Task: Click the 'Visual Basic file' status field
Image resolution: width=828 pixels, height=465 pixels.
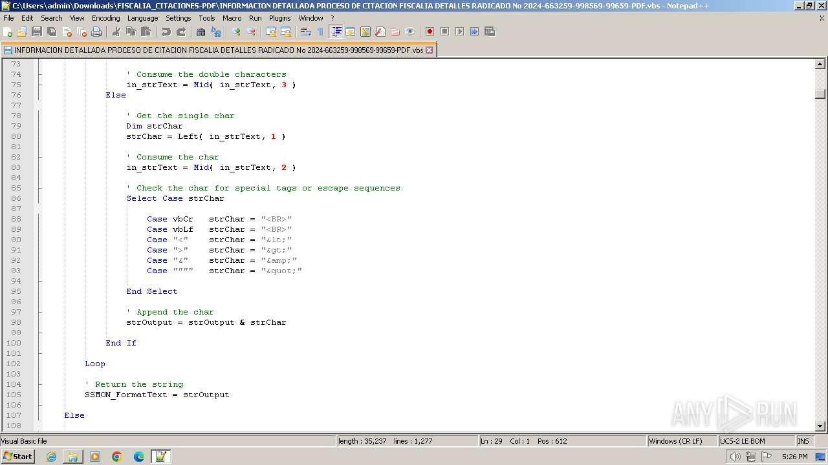Action: pos(168,441)
